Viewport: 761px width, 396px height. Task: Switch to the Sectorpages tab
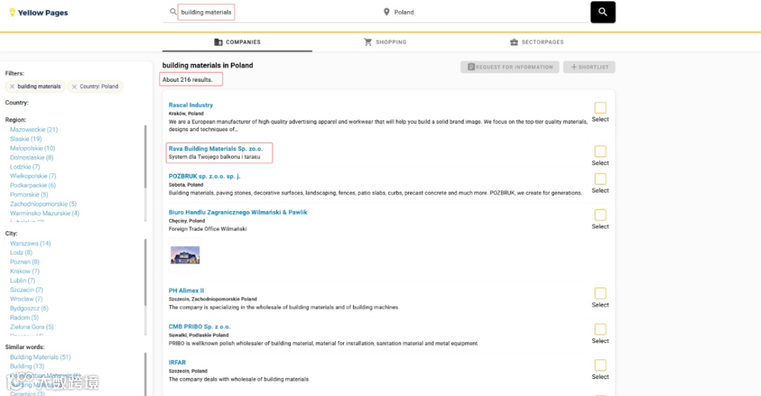tap(537, 42)
